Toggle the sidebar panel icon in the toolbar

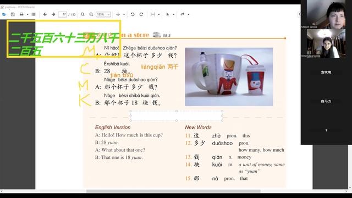coord(34,14)
